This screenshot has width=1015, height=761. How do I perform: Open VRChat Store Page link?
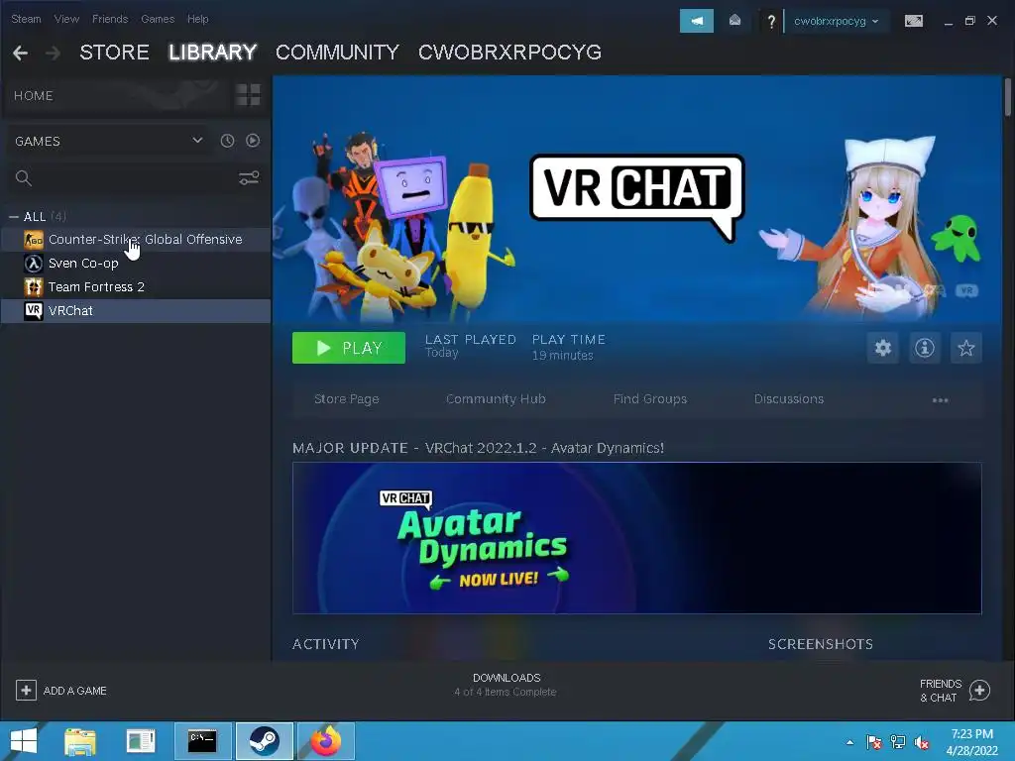[x=346, y=399]
